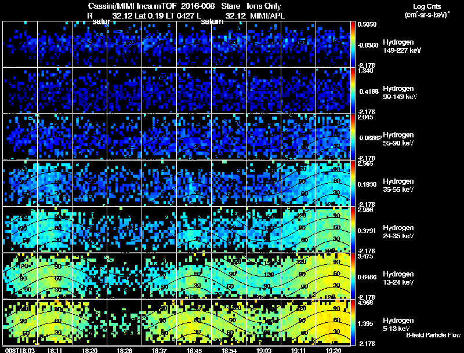
Task: Click the B-field Particle Flow caption
Action: coord(433,336)
